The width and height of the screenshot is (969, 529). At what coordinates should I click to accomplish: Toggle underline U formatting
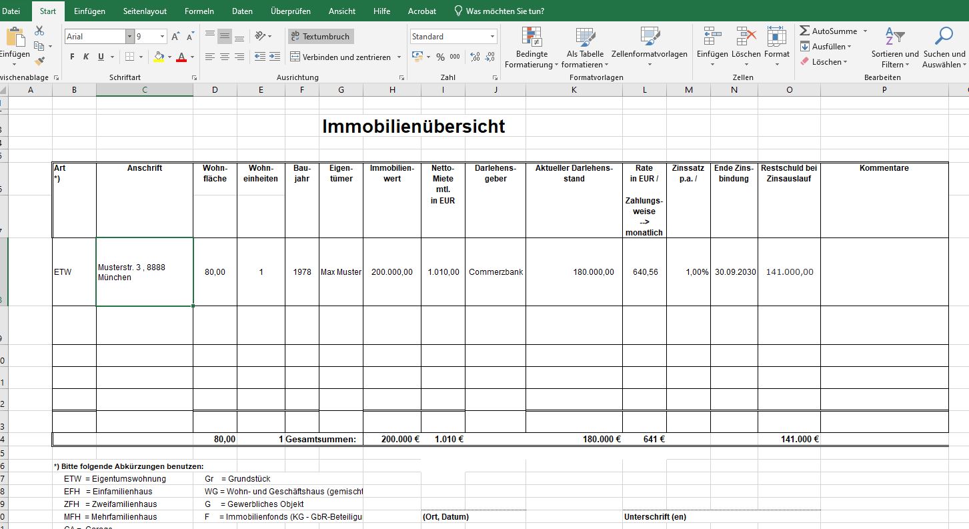(101, 57)
